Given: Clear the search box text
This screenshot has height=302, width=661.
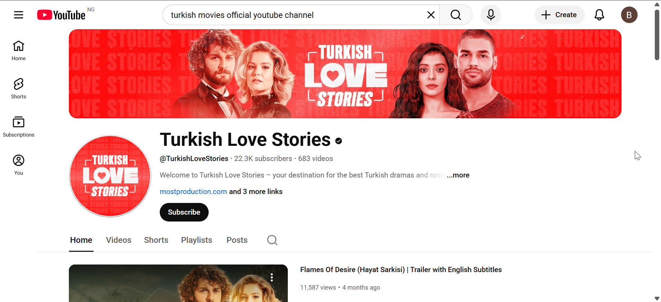Looking at the screenshot, I should click(431, 15).
